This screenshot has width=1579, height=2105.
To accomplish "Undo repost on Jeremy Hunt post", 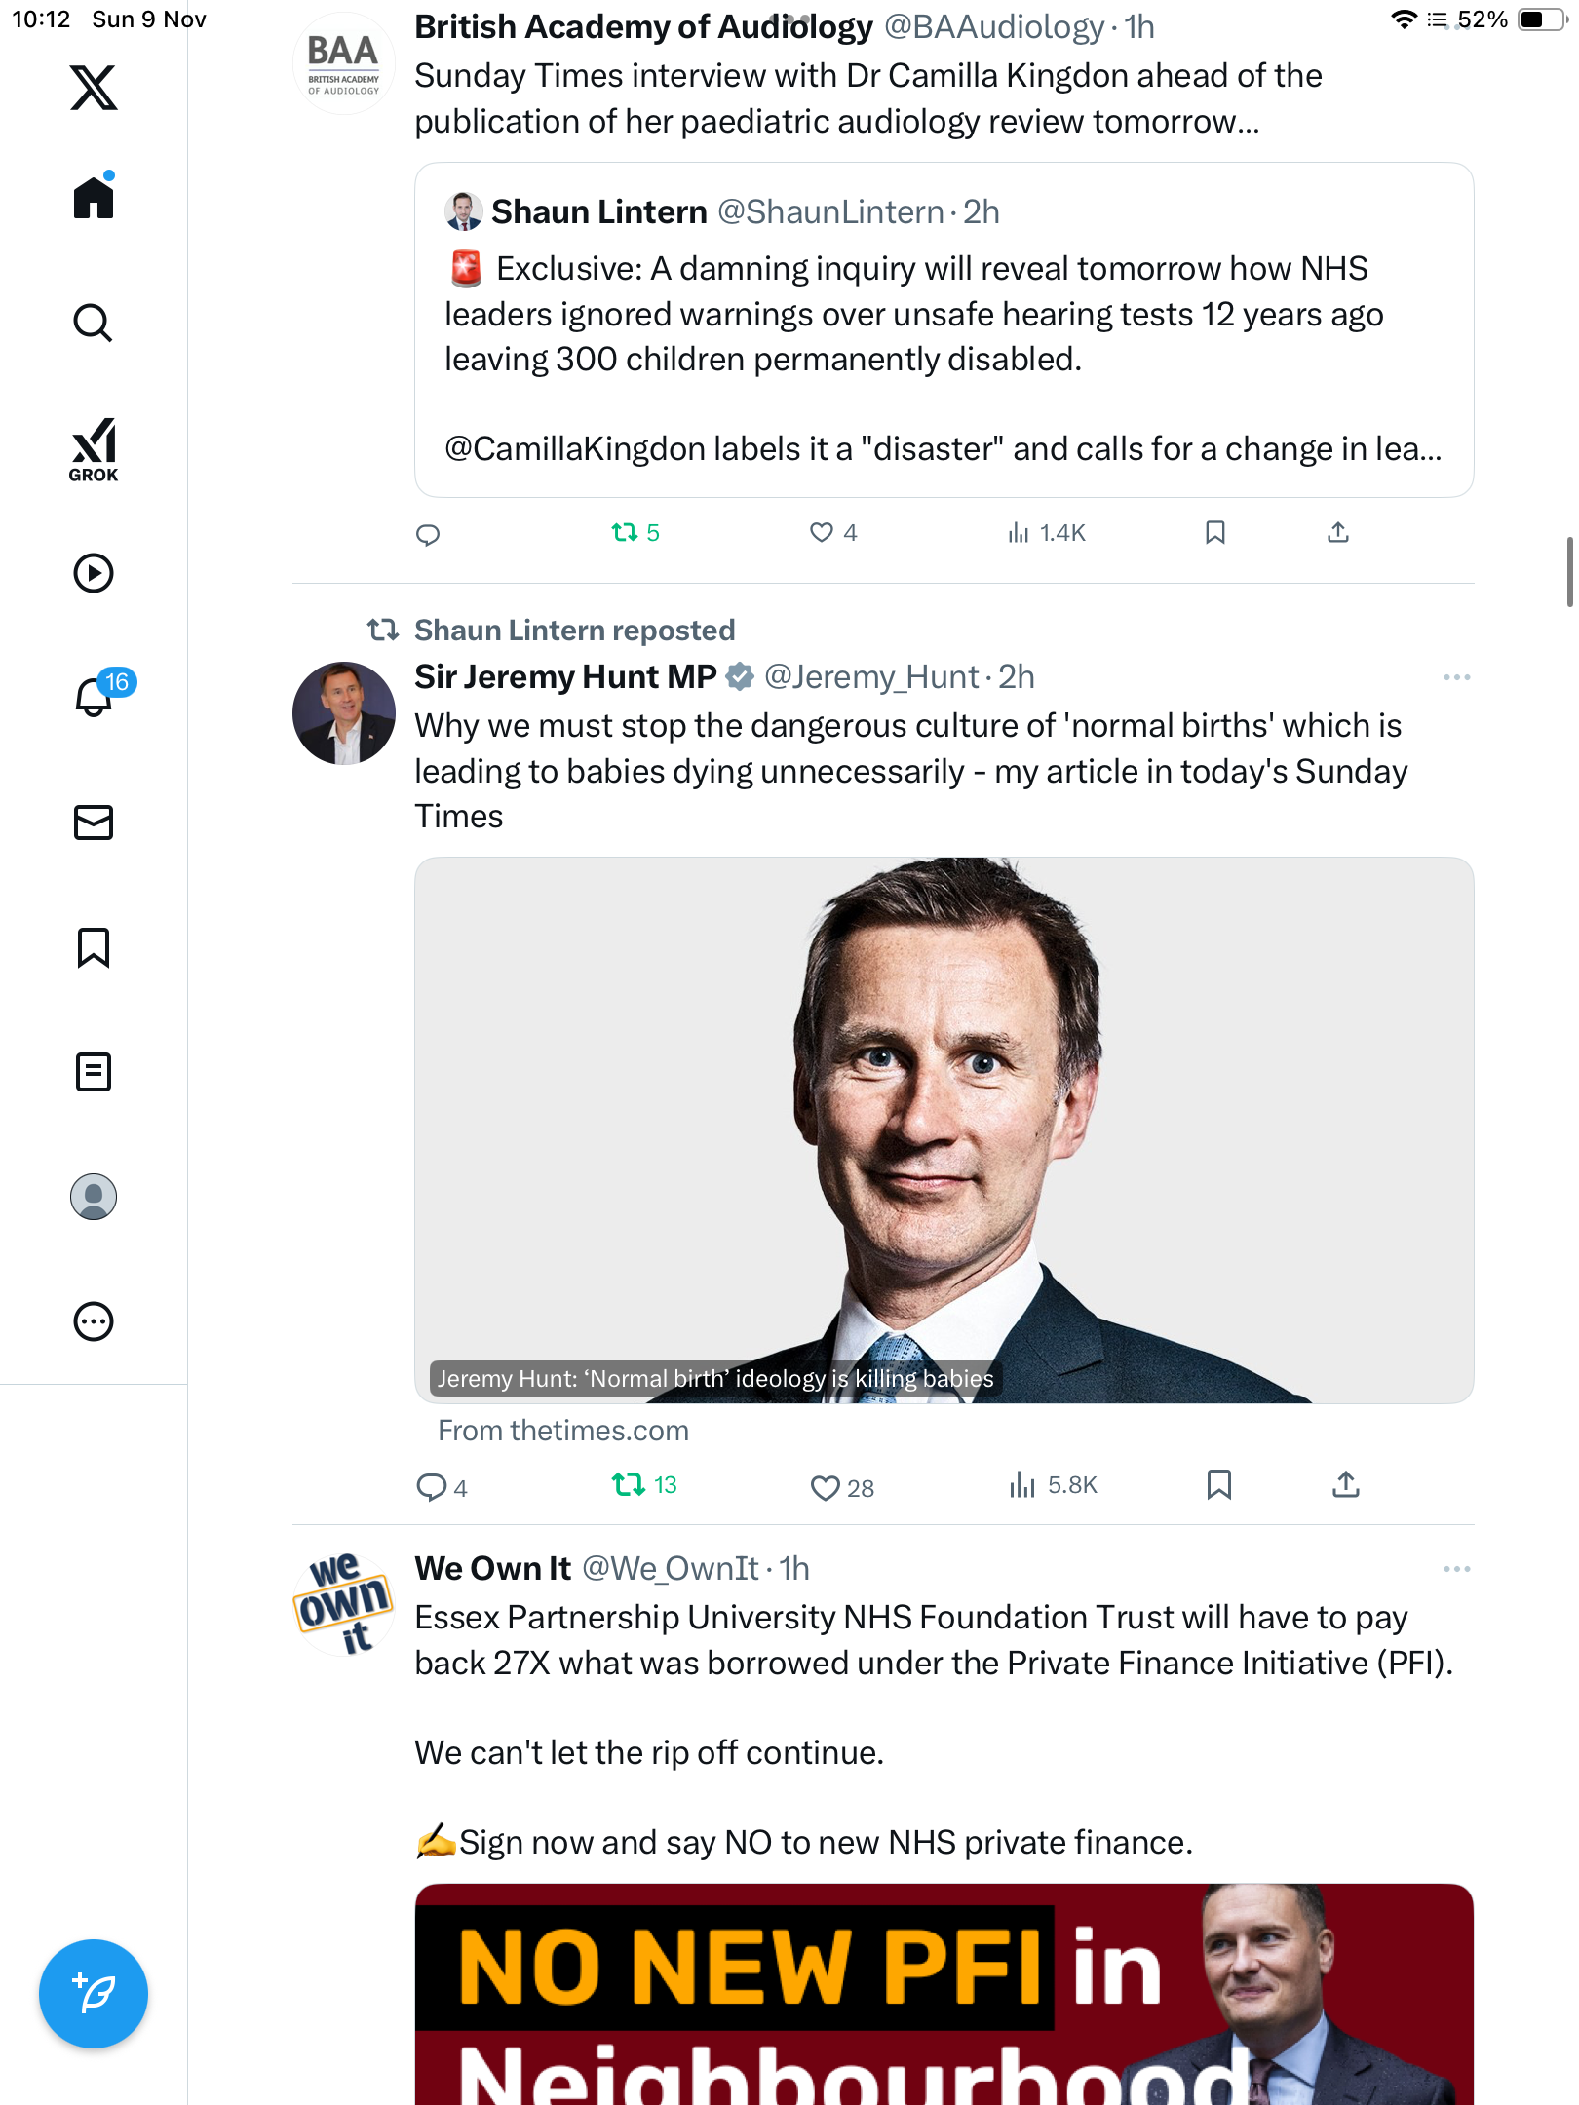I will click(x=629, y=1485).
